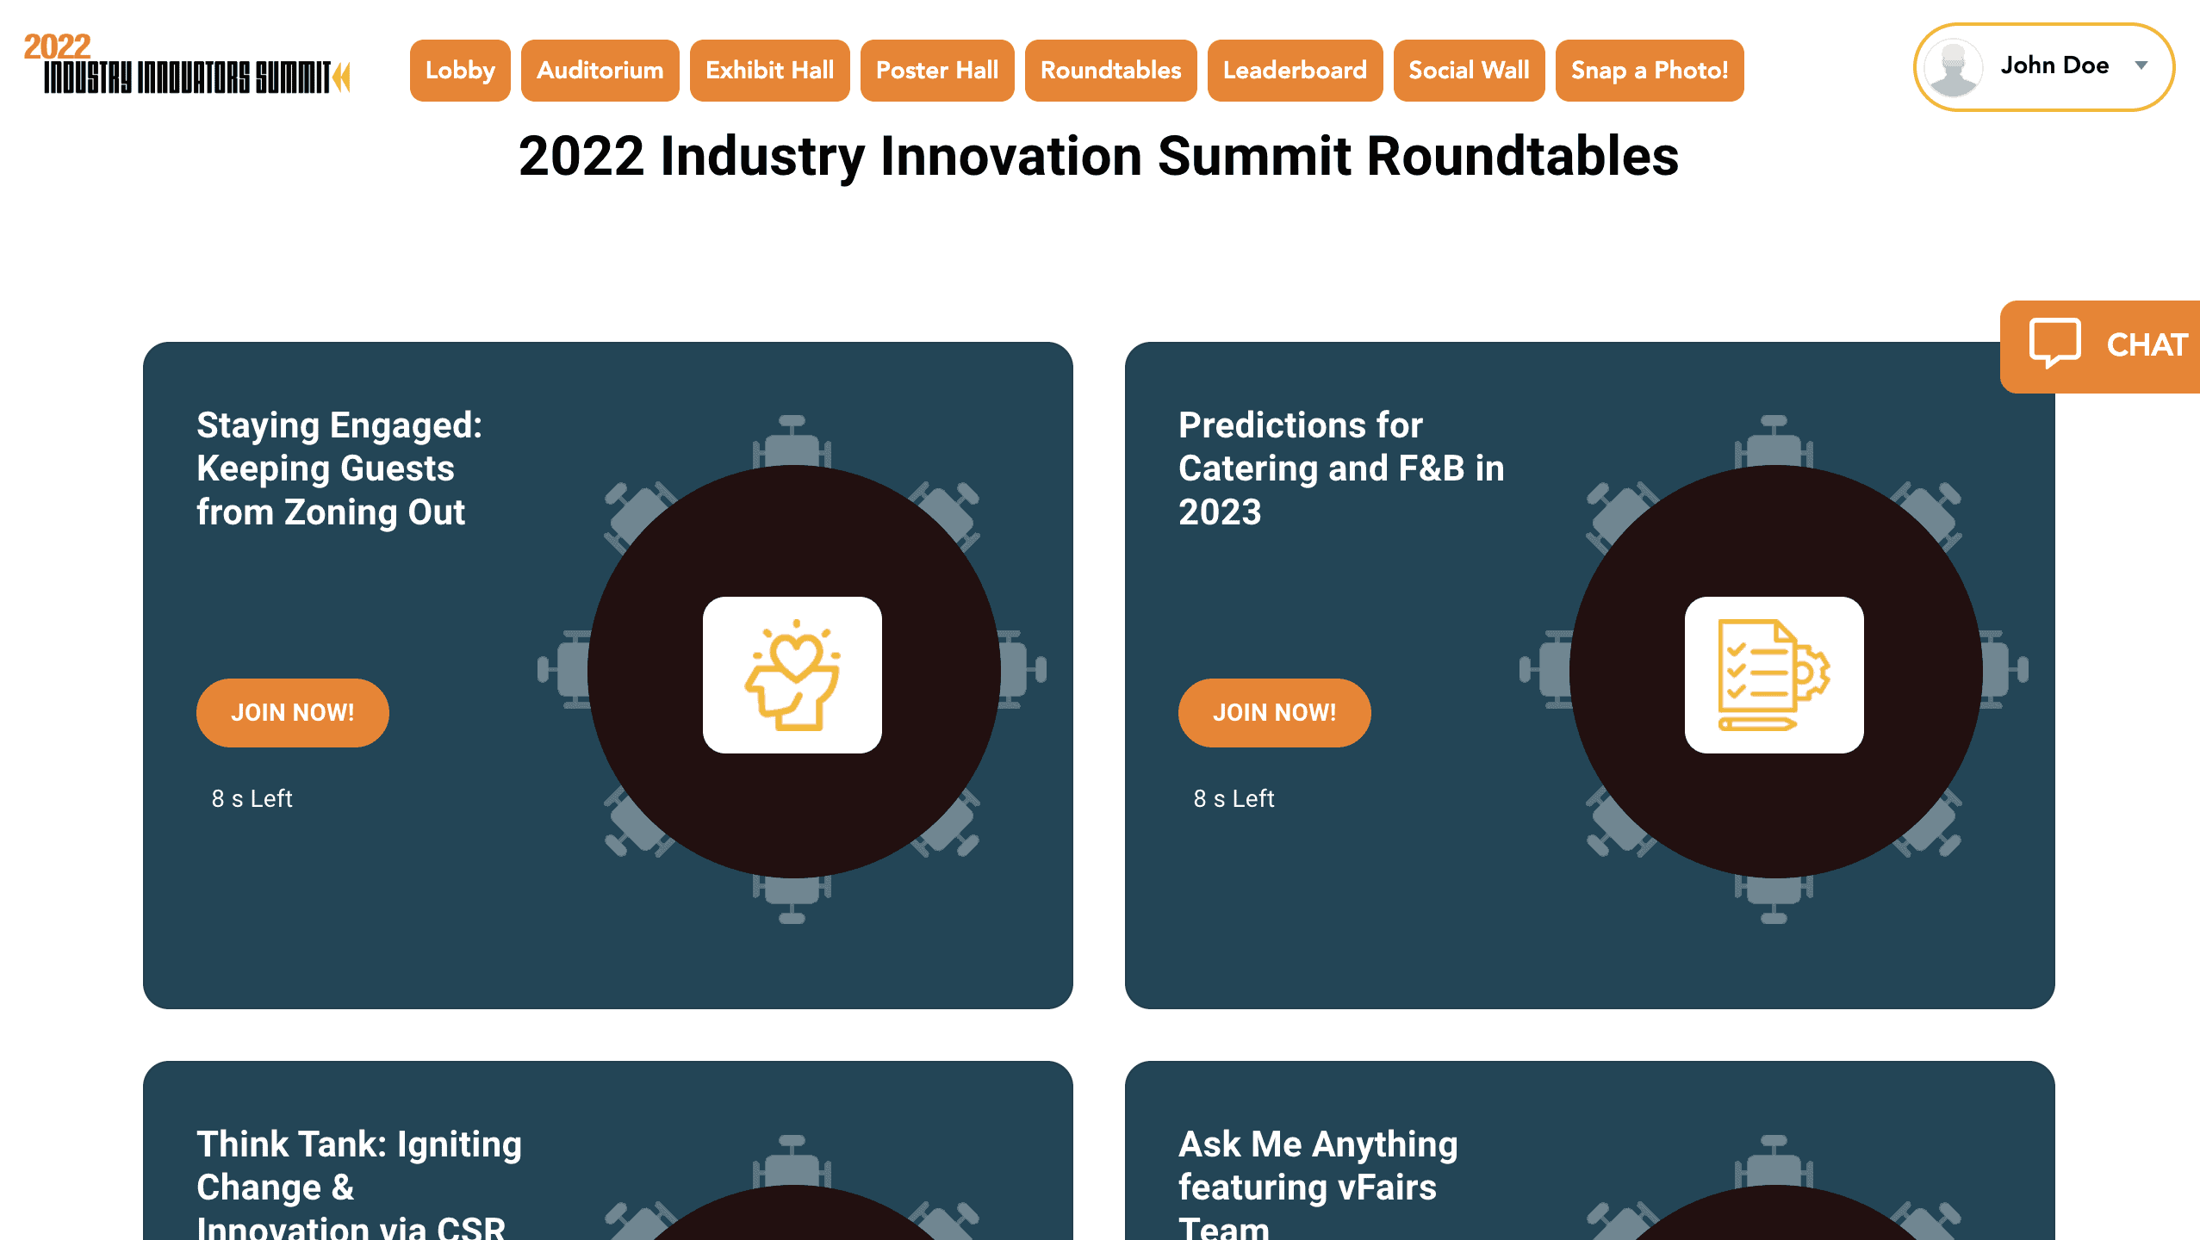The height and width of the screenshot is (1240, 2200).
Task: Open the Auditorium tab
Action: [600, 71]
